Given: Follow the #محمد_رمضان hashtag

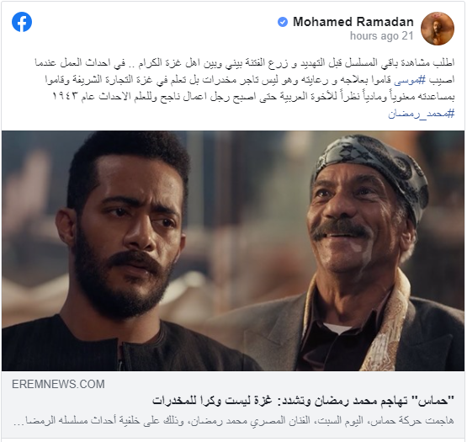Looking at the screenshot, I should [421, 114].
